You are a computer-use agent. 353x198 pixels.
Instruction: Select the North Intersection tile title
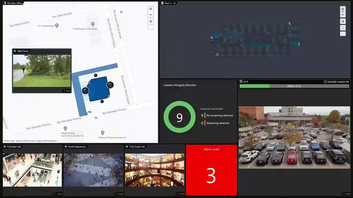[77, 147]
